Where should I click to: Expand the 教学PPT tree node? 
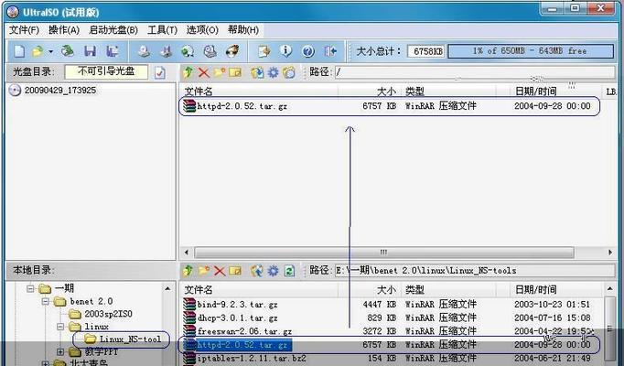point(60,351)
